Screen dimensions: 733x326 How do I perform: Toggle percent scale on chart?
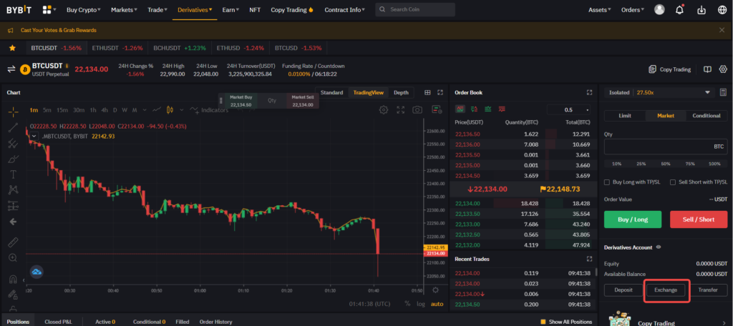pos(407,304)
